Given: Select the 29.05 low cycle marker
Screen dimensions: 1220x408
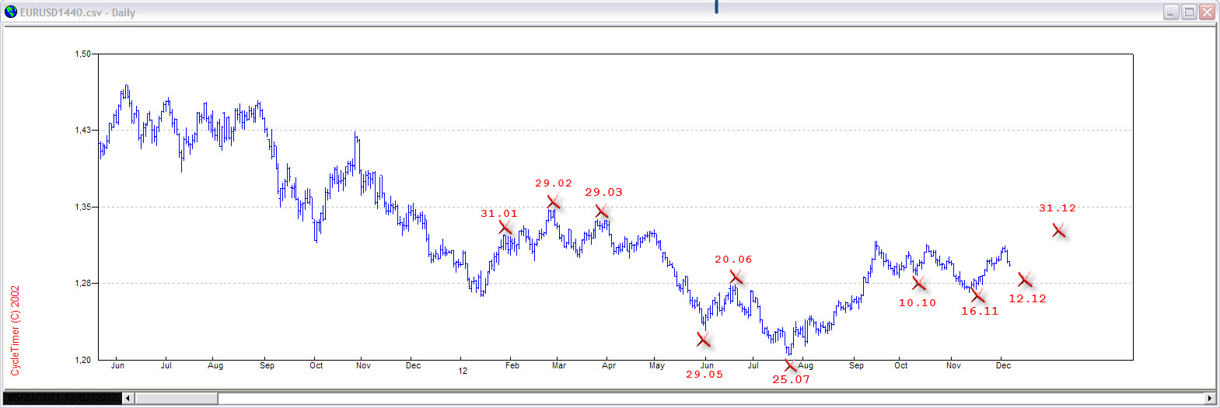Looking at the screenshot, I should pyautogui.click(x=704, y=340).
